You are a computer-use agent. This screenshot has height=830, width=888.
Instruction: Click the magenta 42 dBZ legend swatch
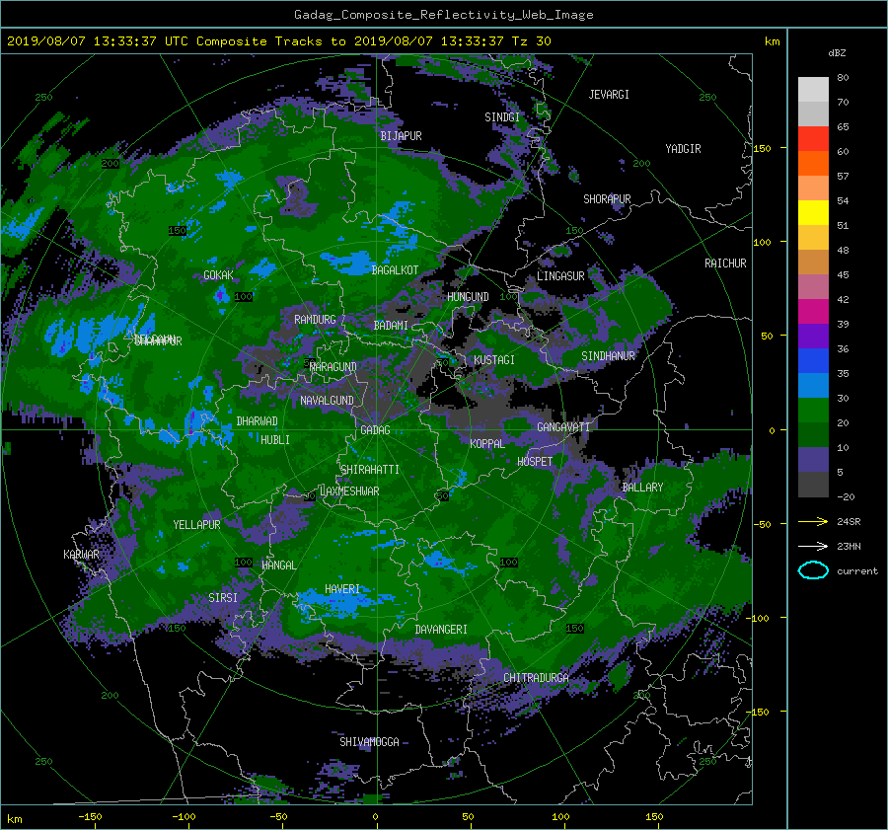point(813,312)
